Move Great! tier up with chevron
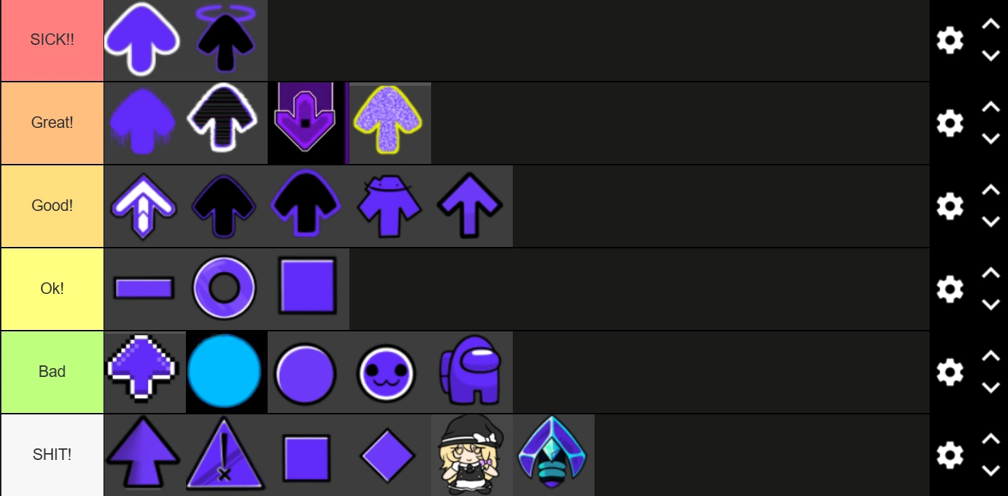The width and height of the screenshot is (1008, 496). (x=990, y=107)
